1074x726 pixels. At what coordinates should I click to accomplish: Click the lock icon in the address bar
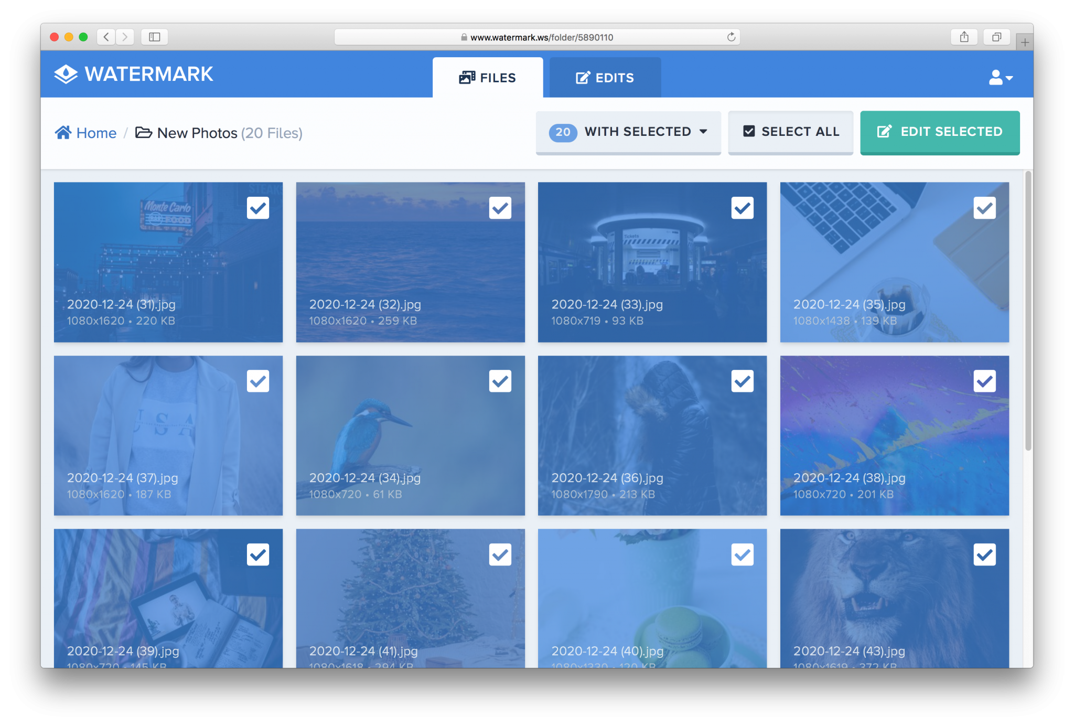(464, 37)
